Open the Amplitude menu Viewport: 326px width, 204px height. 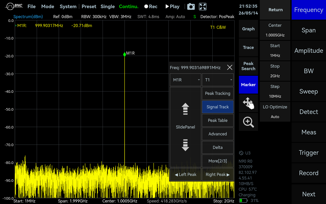309,50
